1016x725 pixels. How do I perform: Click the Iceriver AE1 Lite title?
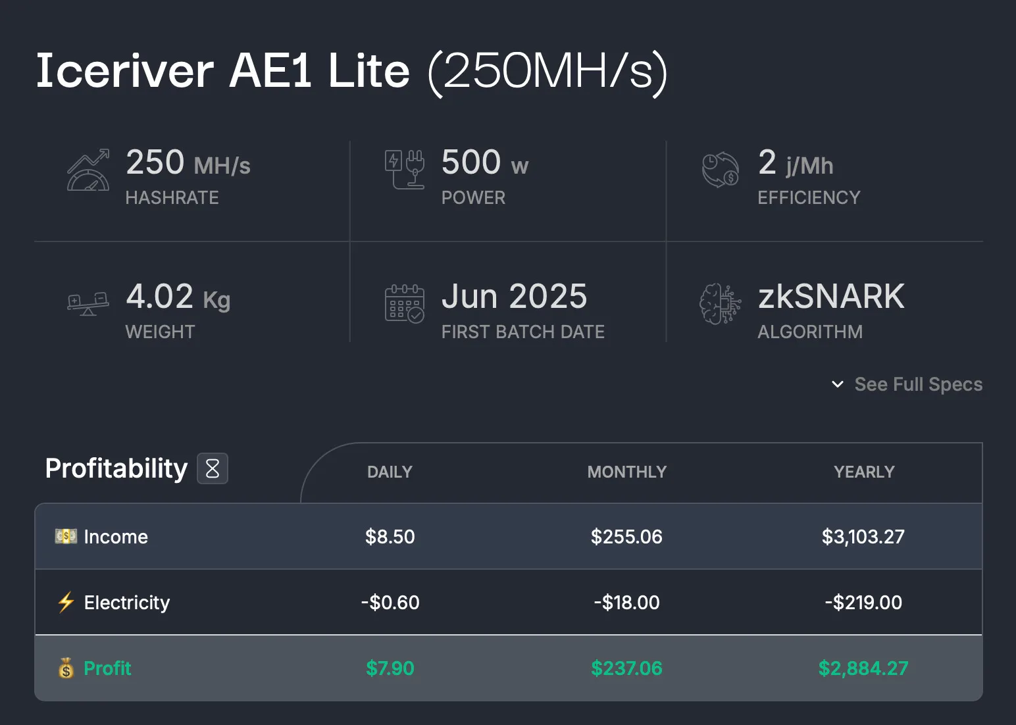pyautogui.click(x=222, y=71)
